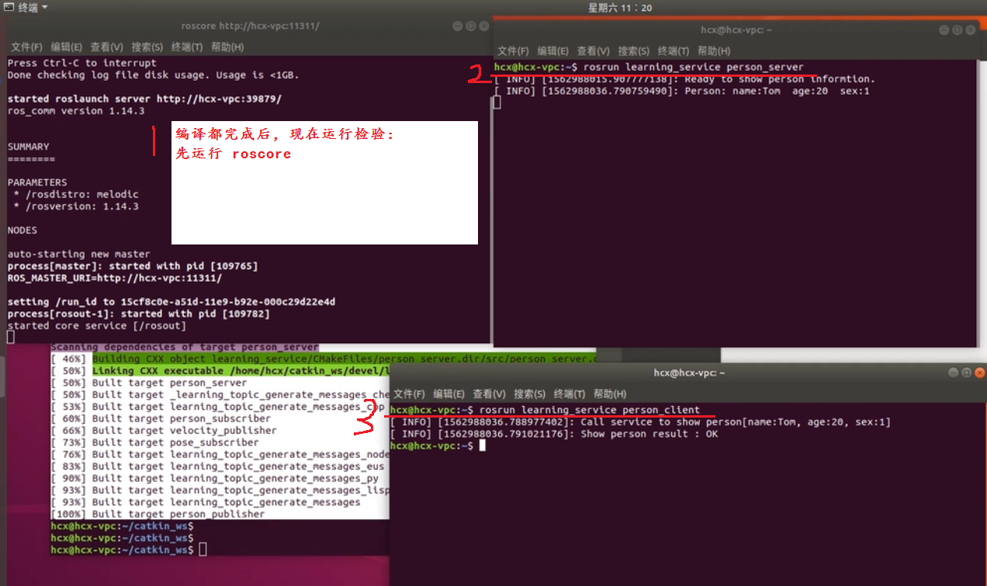The width and height of the screenshot is (987, 586).
Task: Open 查看(V) menu in roscore window
Action: point(106,47)
